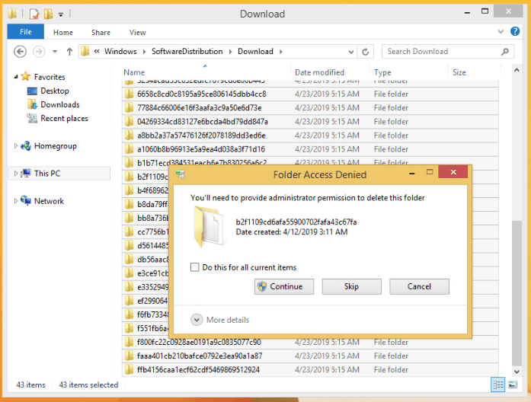Image resolution: width=531 pixels, height=402 pixels.
Task: Click Download breadcrumb in address bar
Action: 255,52
